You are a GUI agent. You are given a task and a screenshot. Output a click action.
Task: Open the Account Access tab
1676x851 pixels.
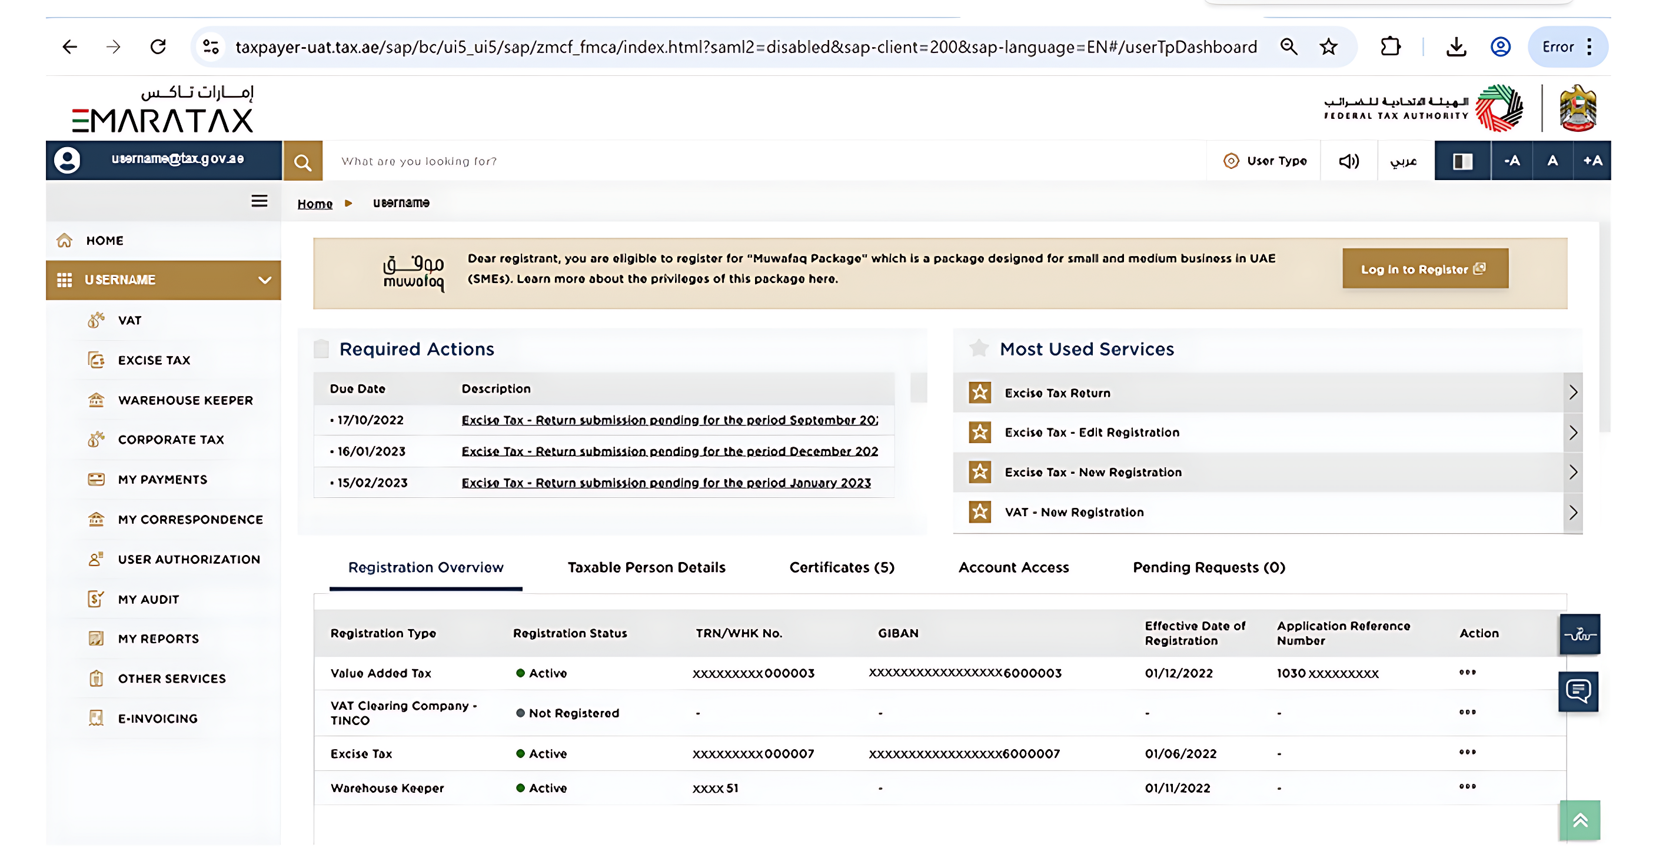(x=1013, y=567)
